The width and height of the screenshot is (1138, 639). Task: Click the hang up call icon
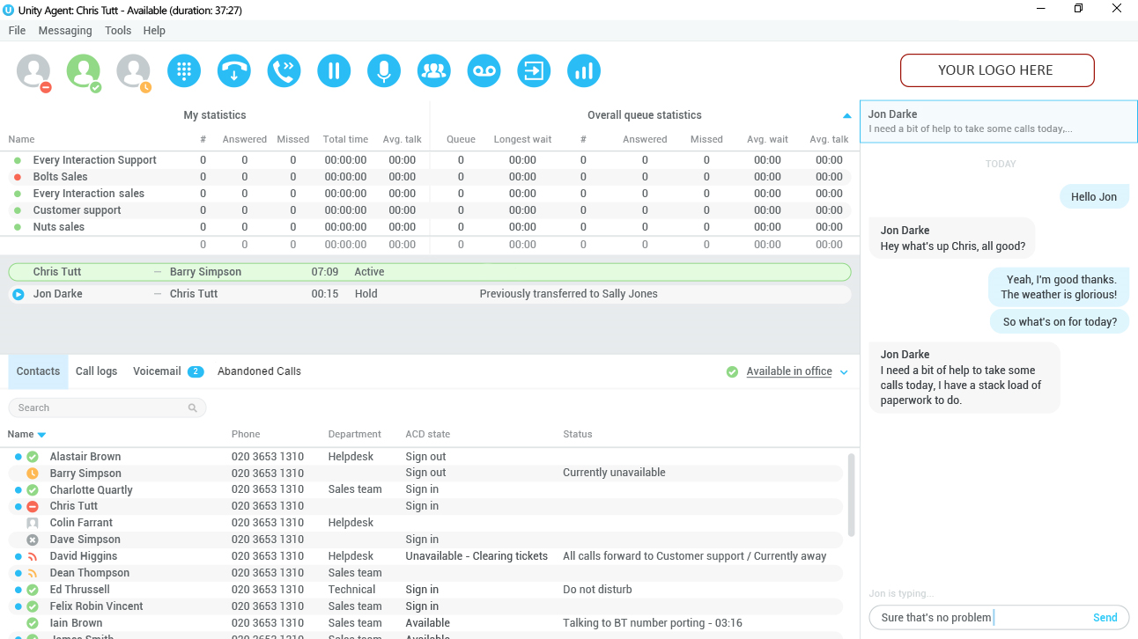(x=234, y=71)
